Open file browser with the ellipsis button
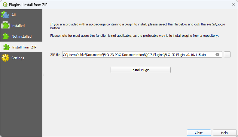 point(227,55)
